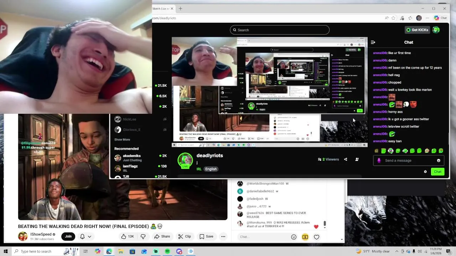Click username @WorldsStrongestMan100 in YouTube chat
456x256 pixels.
(x=265, y=184)
